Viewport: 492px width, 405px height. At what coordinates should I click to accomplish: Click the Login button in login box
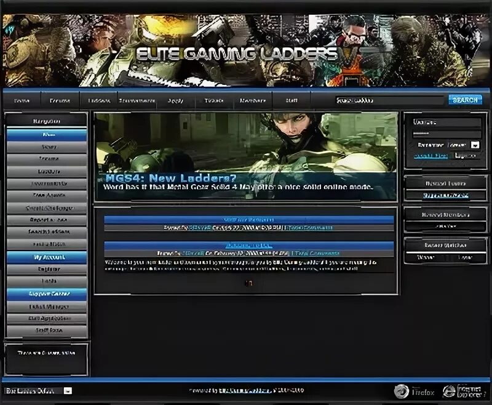(466, 156)
